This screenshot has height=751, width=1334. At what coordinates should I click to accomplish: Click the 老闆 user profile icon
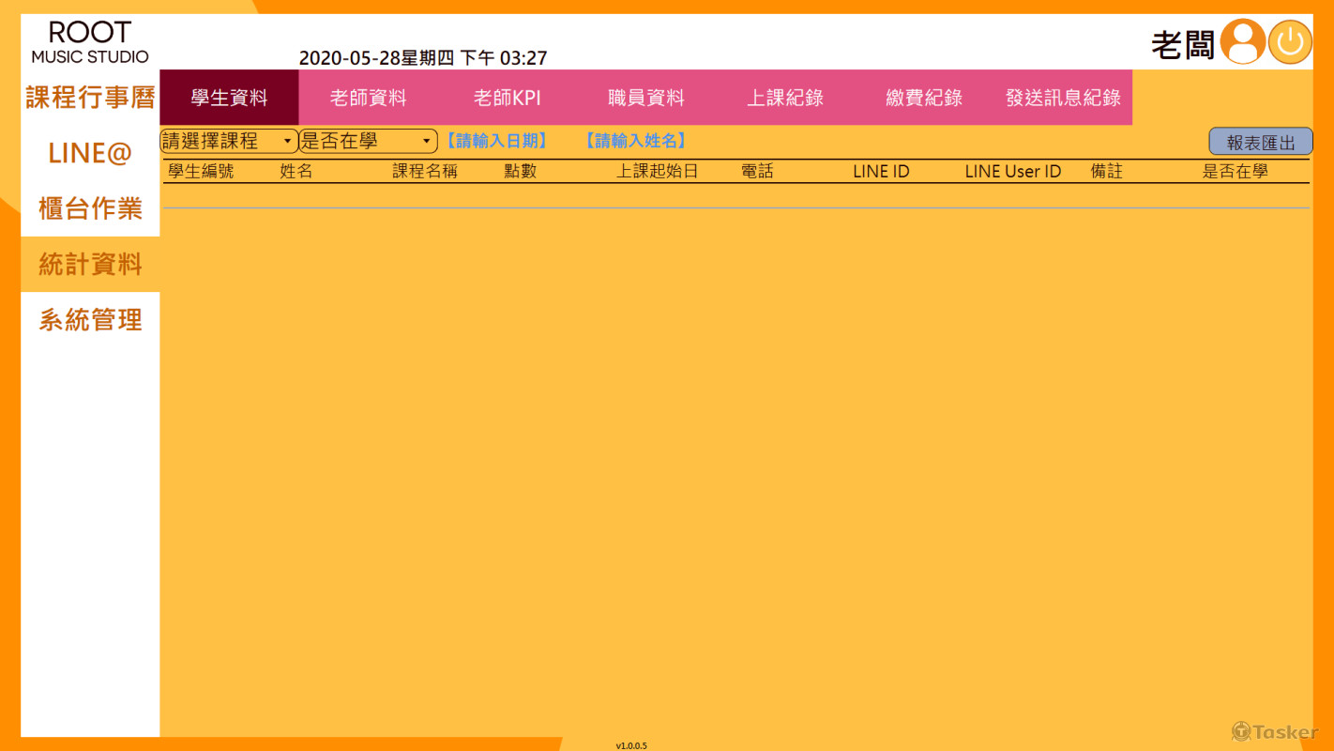(1242, 42)
